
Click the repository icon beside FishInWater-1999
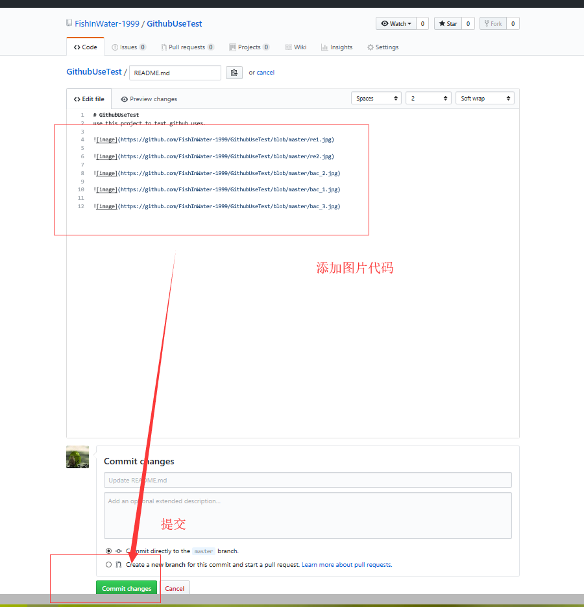tap(69, 23)
